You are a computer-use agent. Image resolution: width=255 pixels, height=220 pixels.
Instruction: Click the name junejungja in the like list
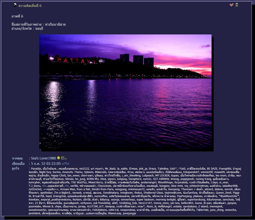pyautogui.click(x=129, y=213)
